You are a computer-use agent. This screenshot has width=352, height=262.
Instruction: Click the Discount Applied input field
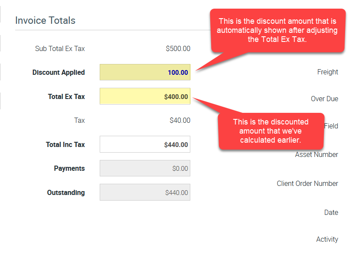(145, 72)
